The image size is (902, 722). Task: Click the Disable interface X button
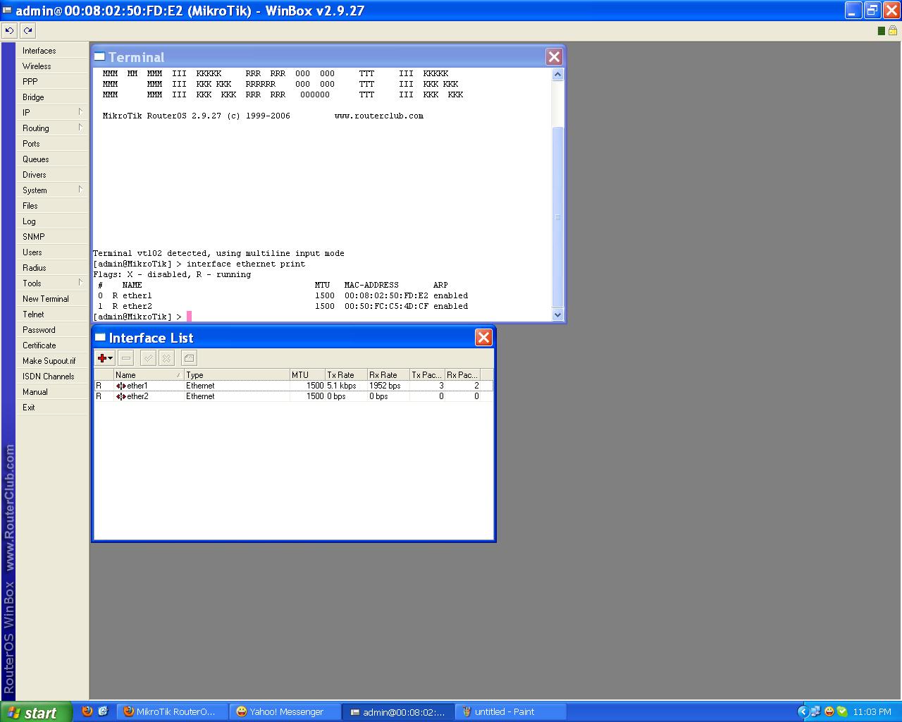166,358
